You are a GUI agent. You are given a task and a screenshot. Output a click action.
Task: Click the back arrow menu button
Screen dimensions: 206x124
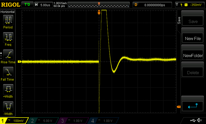pos(193,106)
